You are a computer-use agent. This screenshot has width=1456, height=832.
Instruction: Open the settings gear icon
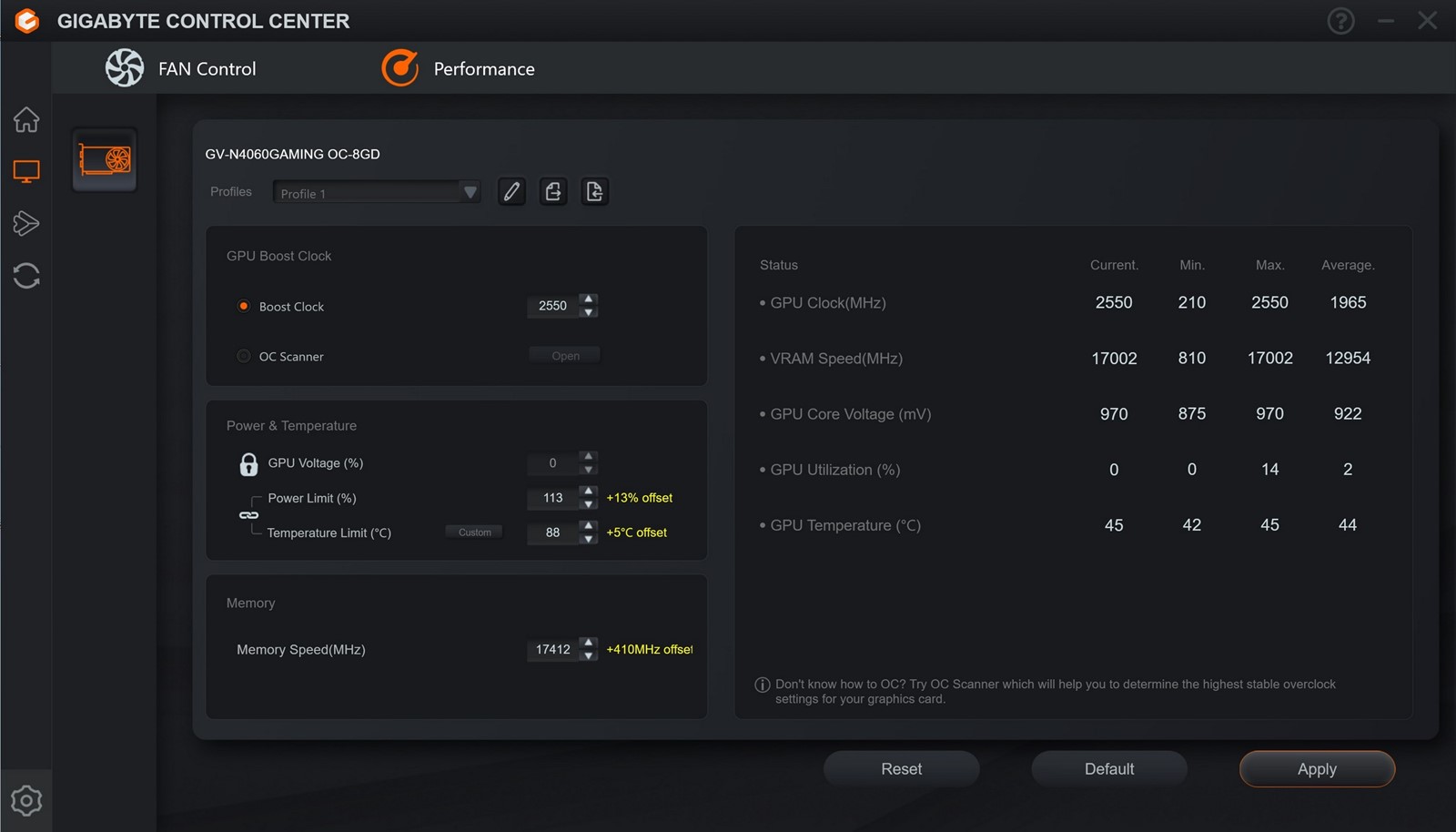coord(25,801)
